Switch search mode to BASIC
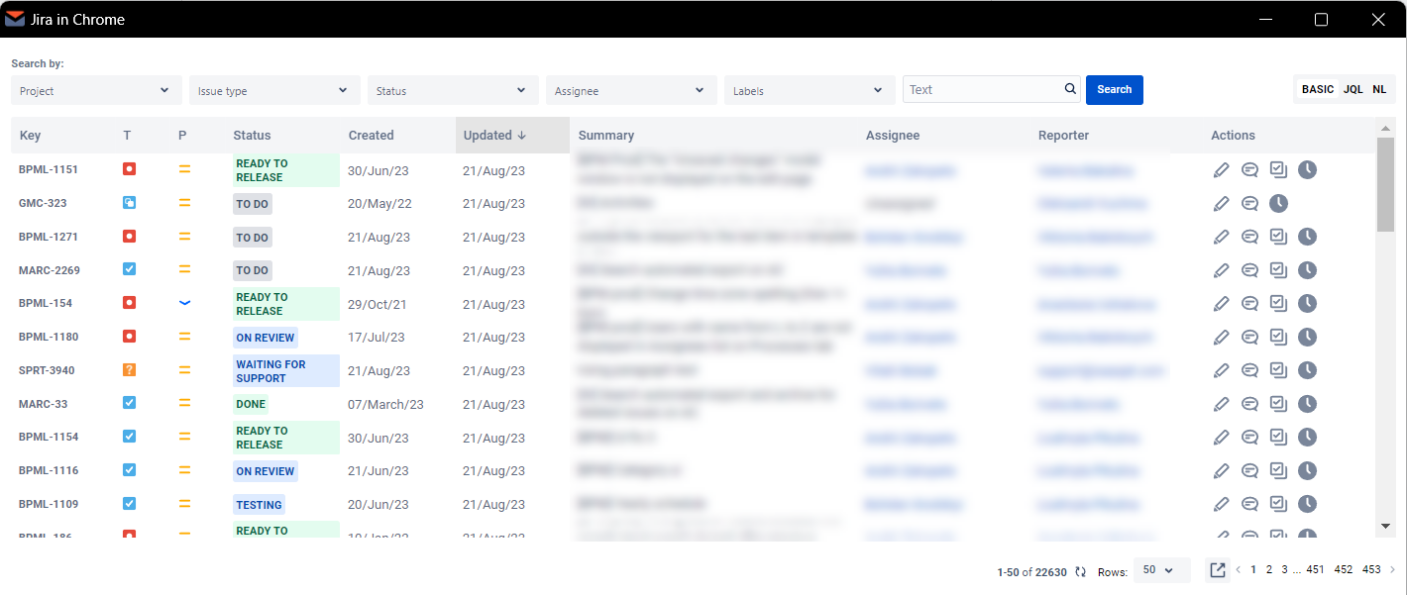This screenshot has width=1407, height=595. click(x=1318, y=89)
